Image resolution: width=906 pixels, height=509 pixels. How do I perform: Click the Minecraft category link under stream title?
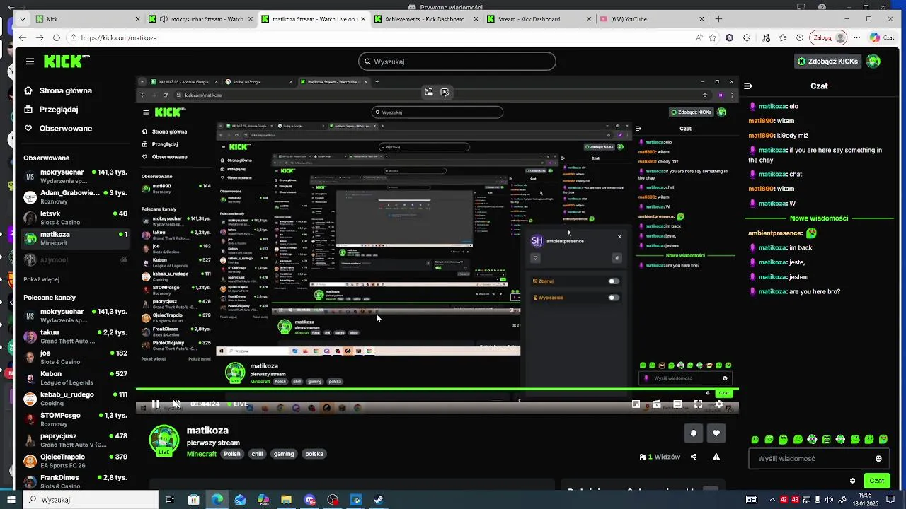[x=202, y=454]
